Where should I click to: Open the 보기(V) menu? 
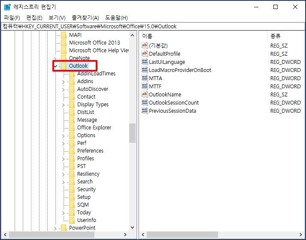click(x=57, y=18)
